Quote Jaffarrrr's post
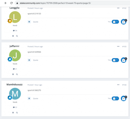This screenshot has width=130, height=119. pos(36,60)
